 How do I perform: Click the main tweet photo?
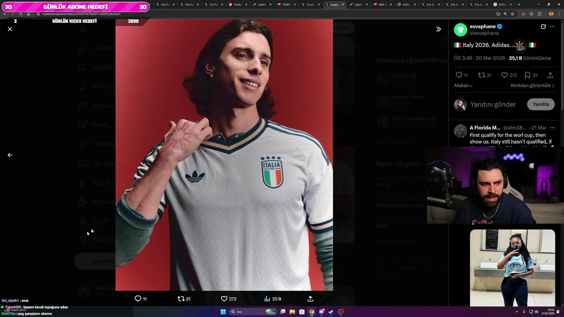pyautogui.click(x=224, y=154)
